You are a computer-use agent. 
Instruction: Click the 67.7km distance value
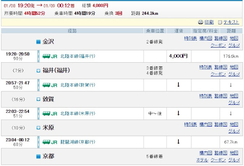coord(231,142)
